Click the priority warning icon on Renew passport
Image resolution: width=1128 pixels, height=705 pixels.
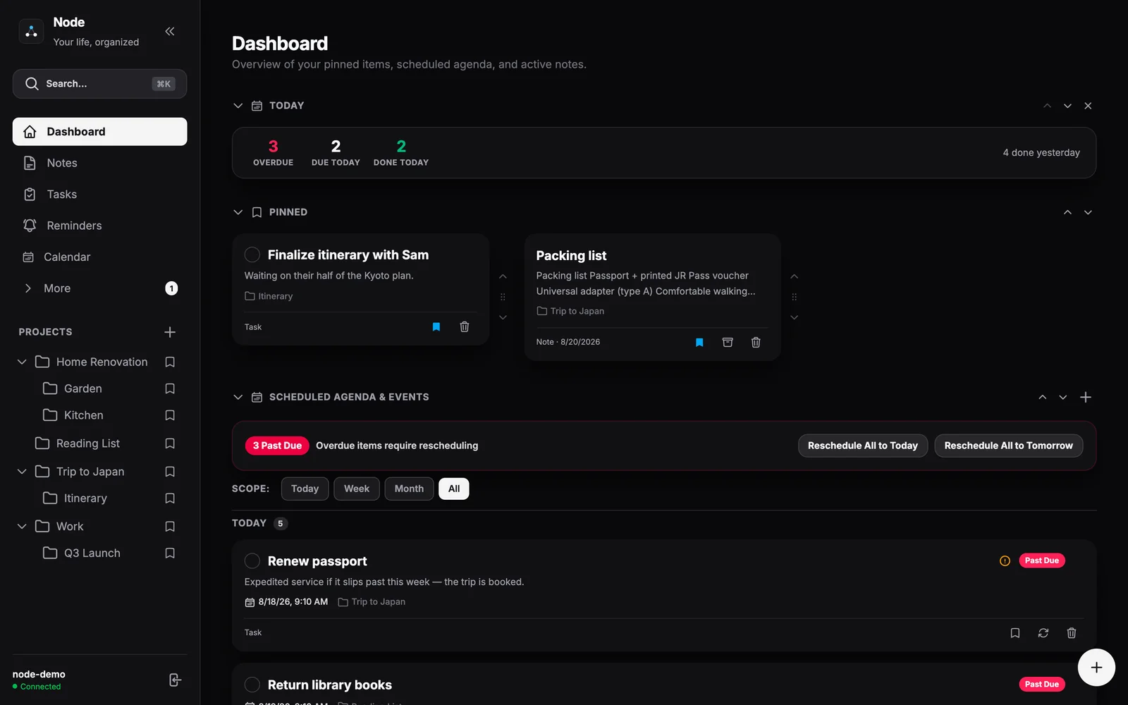1005,560
